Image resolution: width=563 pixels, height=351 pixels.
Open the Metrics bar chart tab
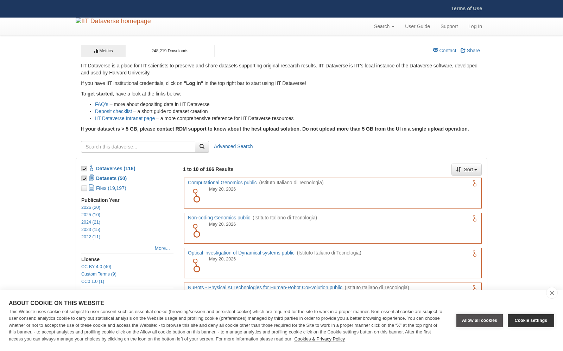(x=103, y=51)
